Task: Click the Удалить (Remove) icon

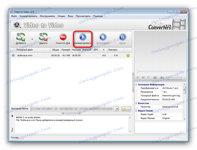Action: pos(43,37)
